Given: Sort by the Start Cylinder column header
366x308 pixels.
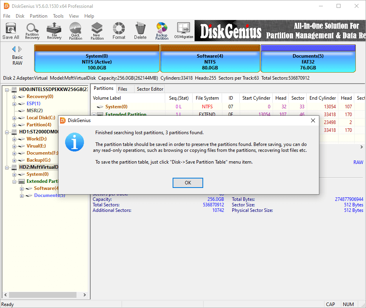Looking at the screenshot, I should point(256,98).
